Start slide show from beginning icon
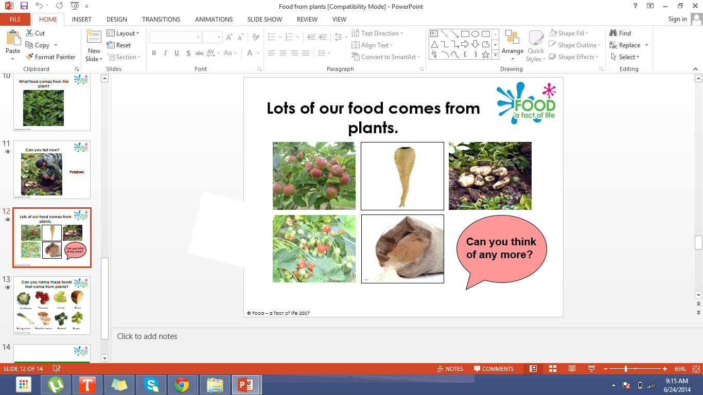703x395 pixels. click(x=75, y=6)
